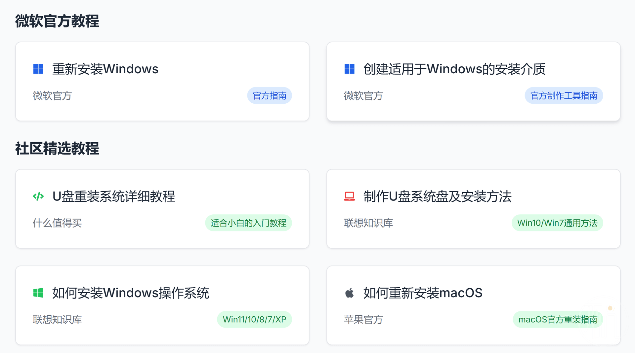Click 微软官方 source under 创建适用于Windows的安装介质

click(363, 96)
